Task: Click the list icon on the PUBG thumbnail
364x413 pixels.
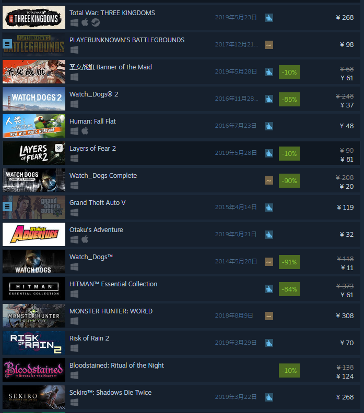Action: click(7, 44)
